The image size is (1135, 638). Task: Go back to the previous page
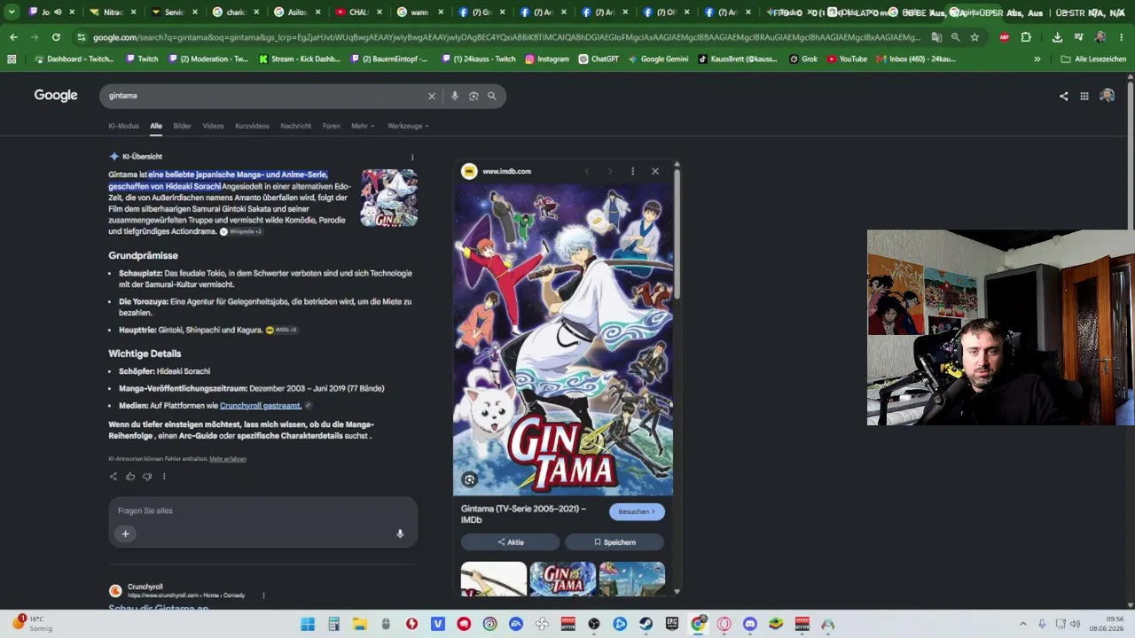pos(13,37)
